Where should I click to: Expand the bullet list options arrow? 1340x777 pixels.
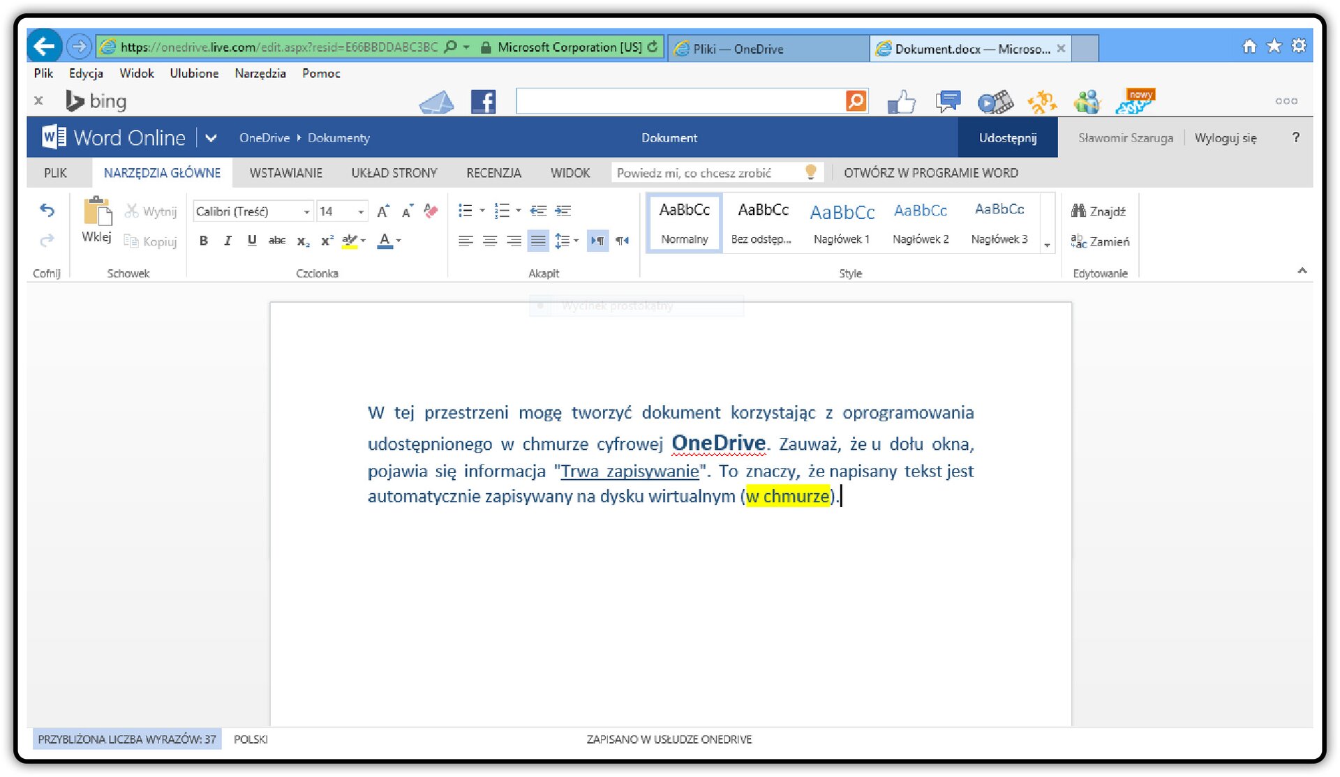pyautogui.click(x=482, y=211)
